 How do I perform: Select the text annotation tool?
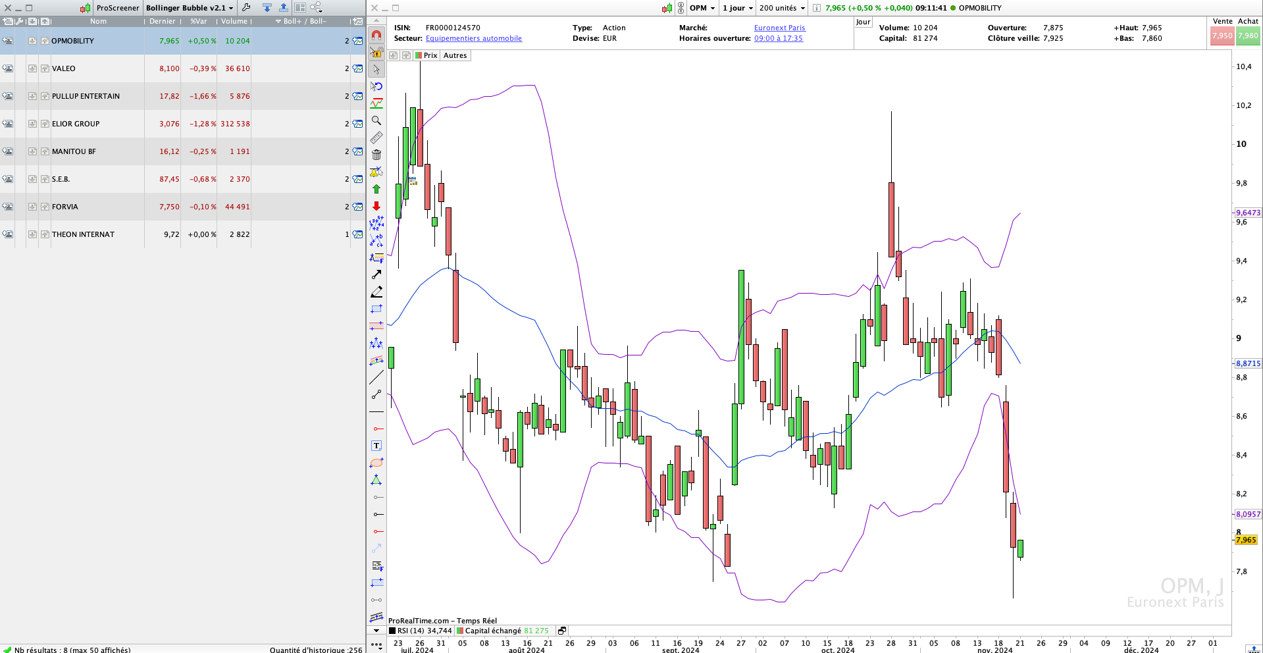pos(376,446)
